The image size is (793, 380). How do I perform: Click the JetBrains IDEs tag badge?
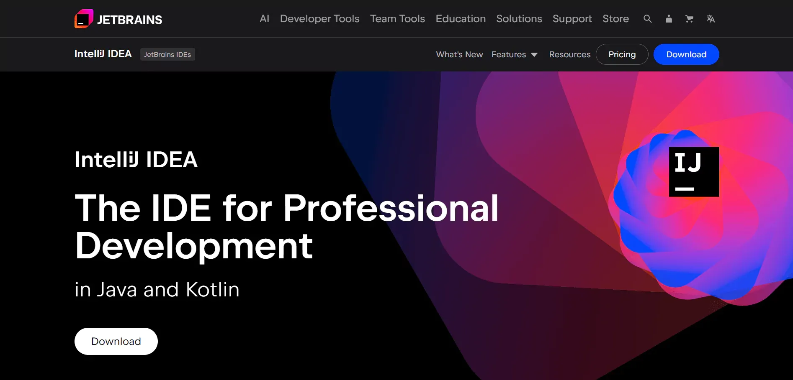coord(167,54)
